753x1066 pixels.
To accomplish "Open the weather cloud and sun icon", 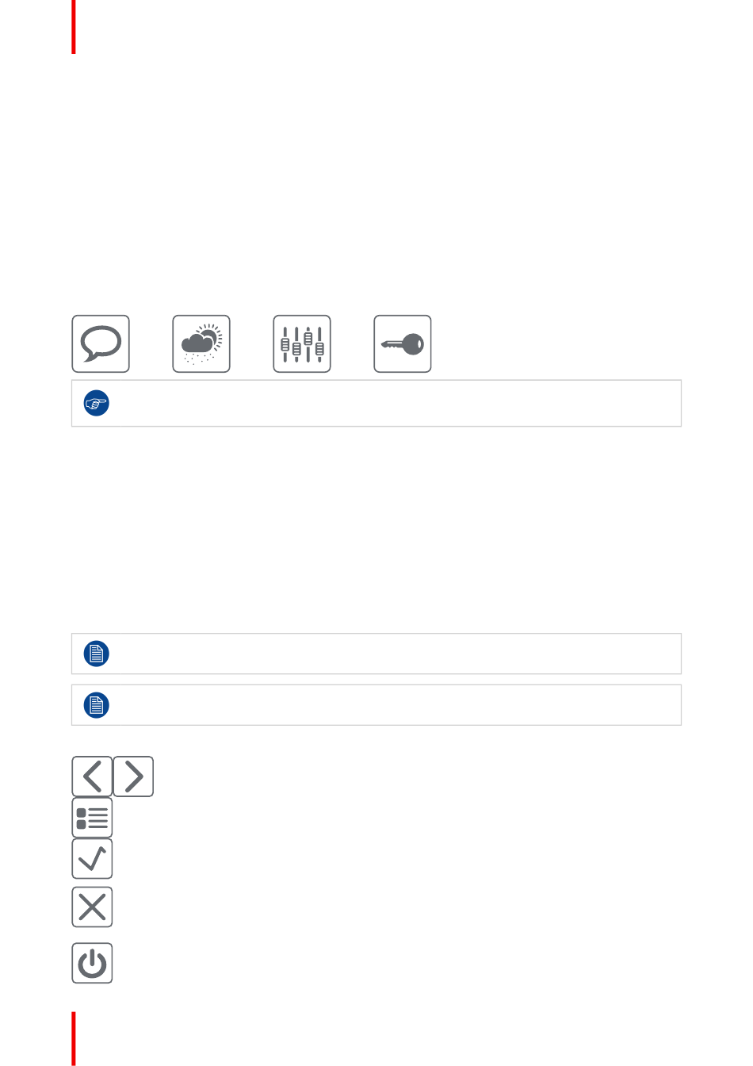I will [201, 343].
